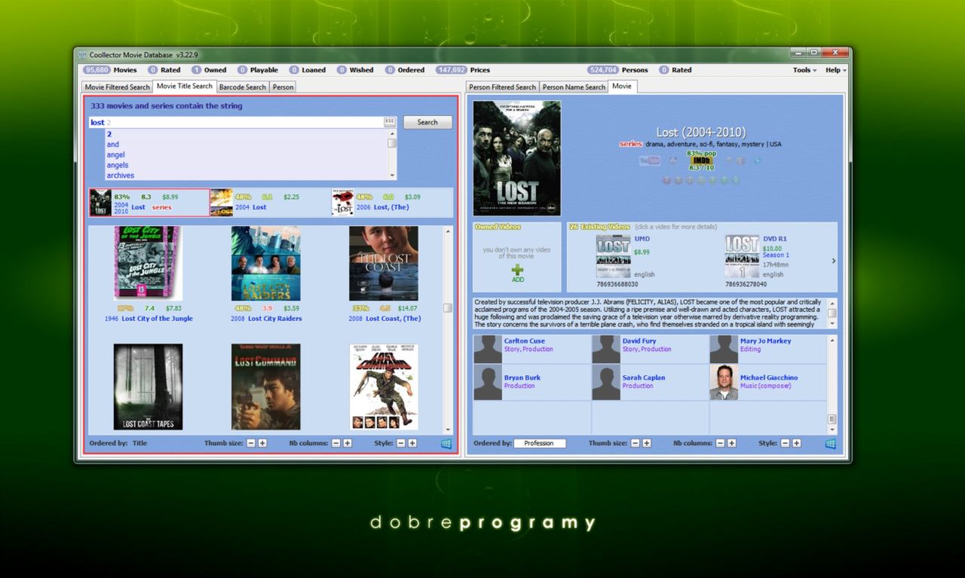965x578 pixels.
Task: Toggle the Owned counter filter
Action: coord(209,70)
